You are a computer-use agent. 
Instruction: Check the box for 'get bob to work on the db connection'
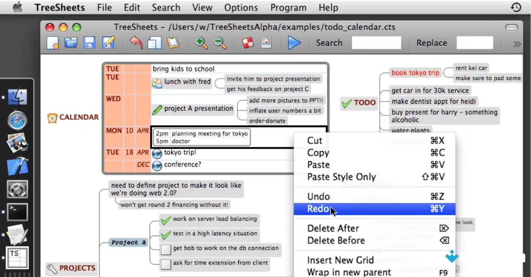point(165,250)
